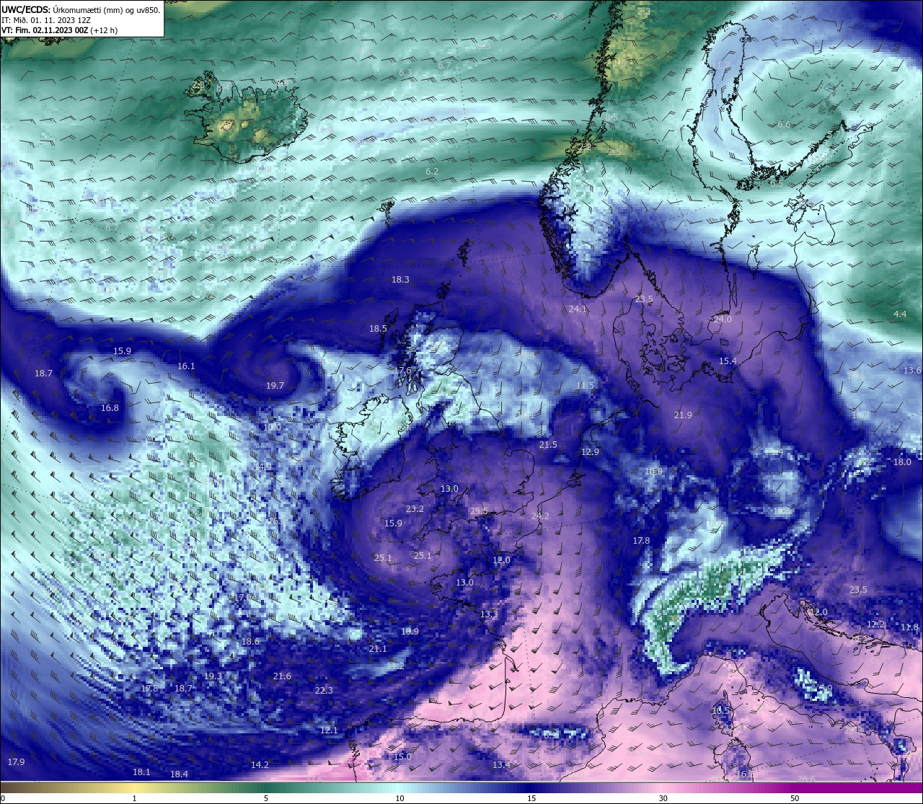This screenshot has width=923, height=804.
Task: Pick the map value 15.0
Action: coord(402,757)
